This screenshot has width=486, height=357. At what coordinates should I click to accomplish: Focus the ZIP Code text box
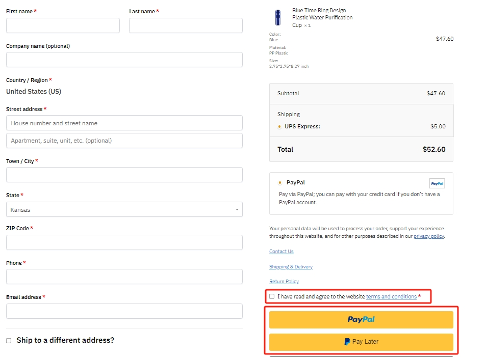coord(124,242)
